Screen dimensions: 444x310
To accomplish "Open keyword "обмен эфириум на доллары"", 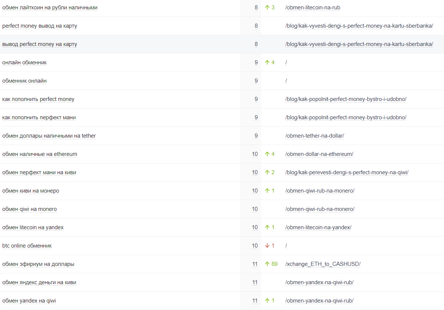I will pos(38,264).
